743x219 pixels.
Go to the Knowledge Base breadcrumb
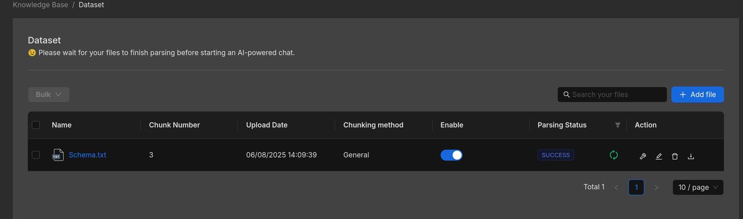[40, 5]
